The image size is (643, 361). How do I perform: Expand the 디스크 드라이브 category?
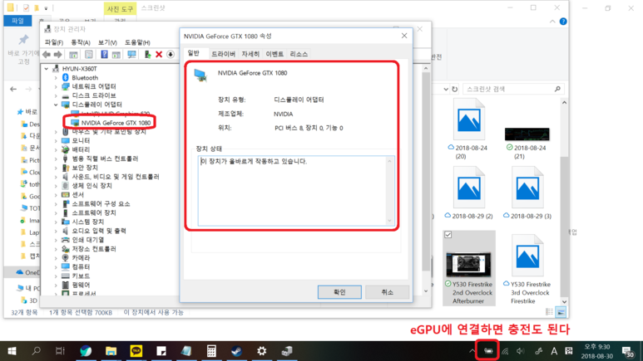[x=56, y=95]
